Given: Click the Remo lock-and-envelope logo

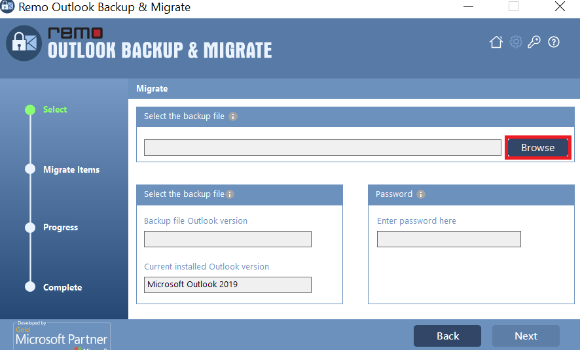Looking at the screenshot, I should (24, 43).
